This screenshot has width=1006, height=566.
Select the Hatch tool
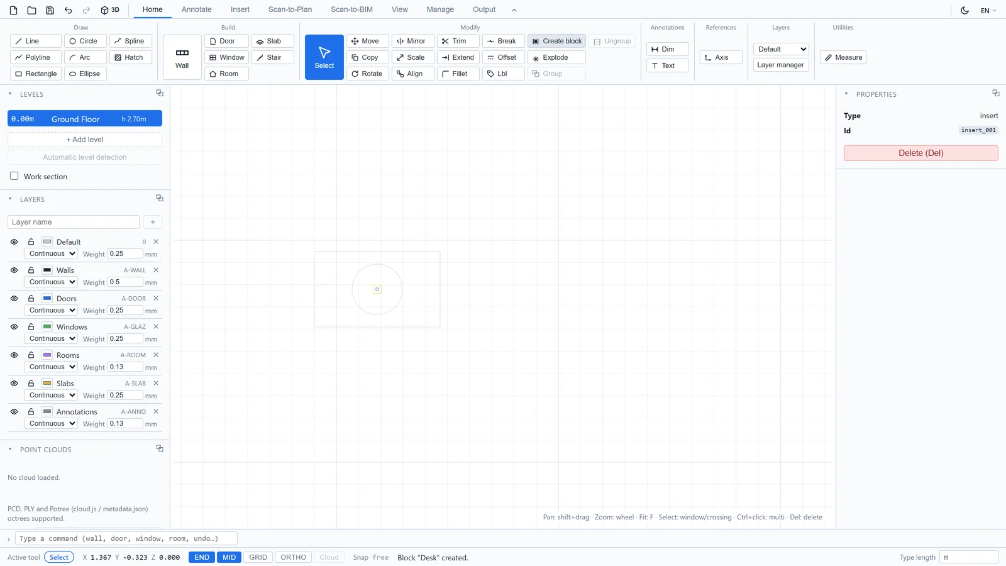(x=131, y=57)
